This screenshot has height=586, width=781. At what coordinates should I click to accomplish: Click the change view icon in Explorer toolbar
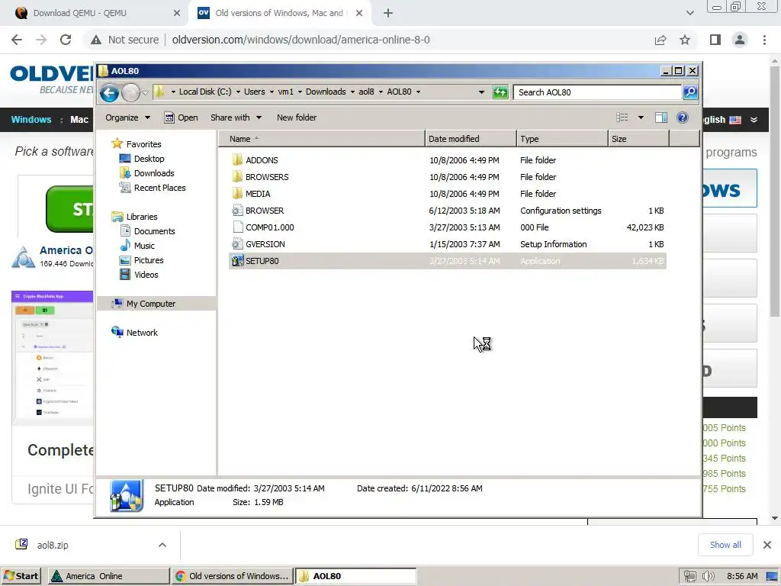point(622,118)
